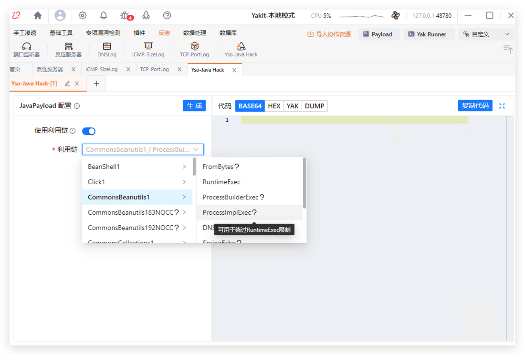Click 导入协作资源 link
Image resolution: width=525 pixels, height=355 pixels.
[329, 34]
